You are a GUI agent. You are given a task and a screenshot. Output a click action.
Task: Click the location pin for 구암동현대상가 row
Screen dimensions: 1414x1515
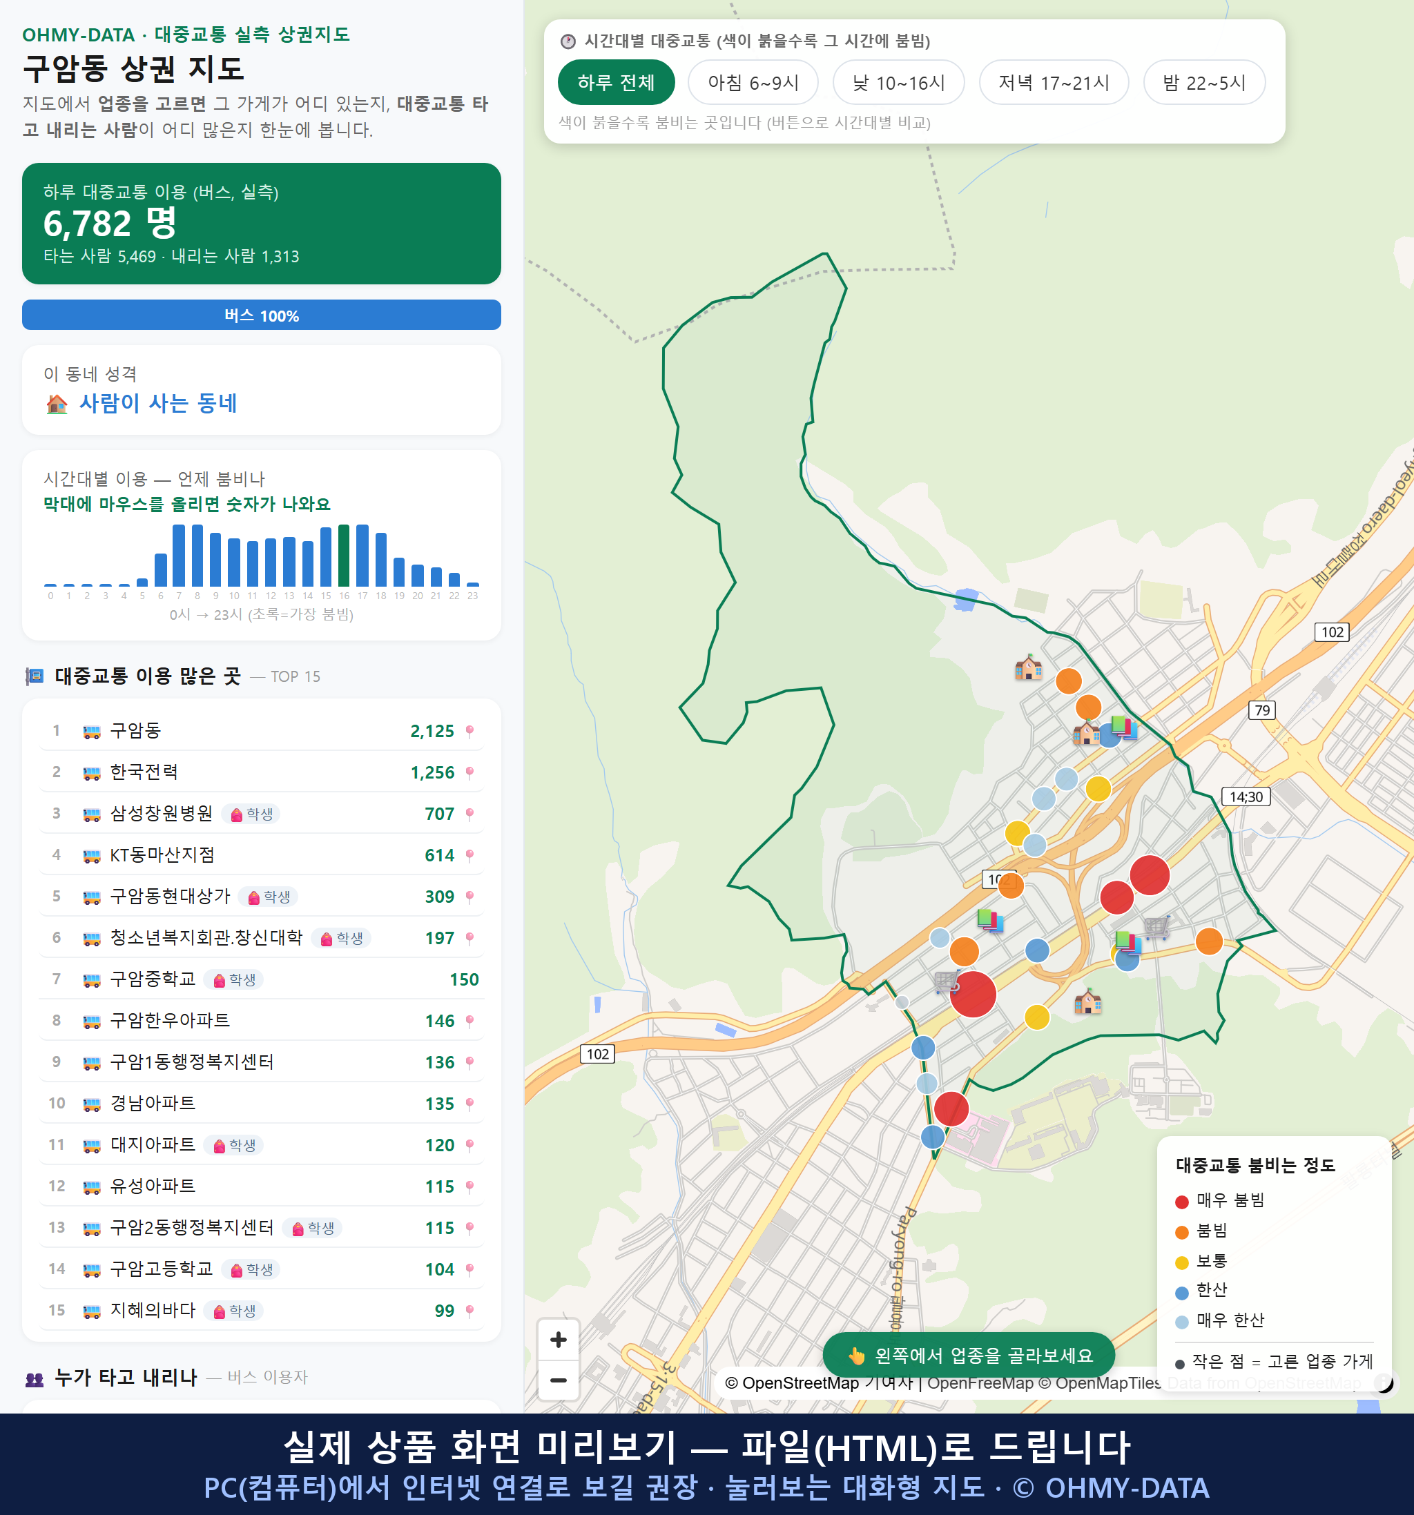(x=469, y=897)
